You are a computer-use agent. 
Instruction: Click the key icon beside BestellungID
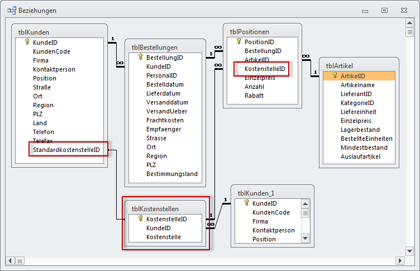140,58
